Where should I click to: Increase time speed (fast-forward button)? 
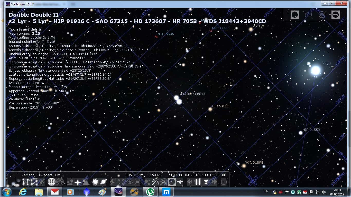click(x=215, y=182)
